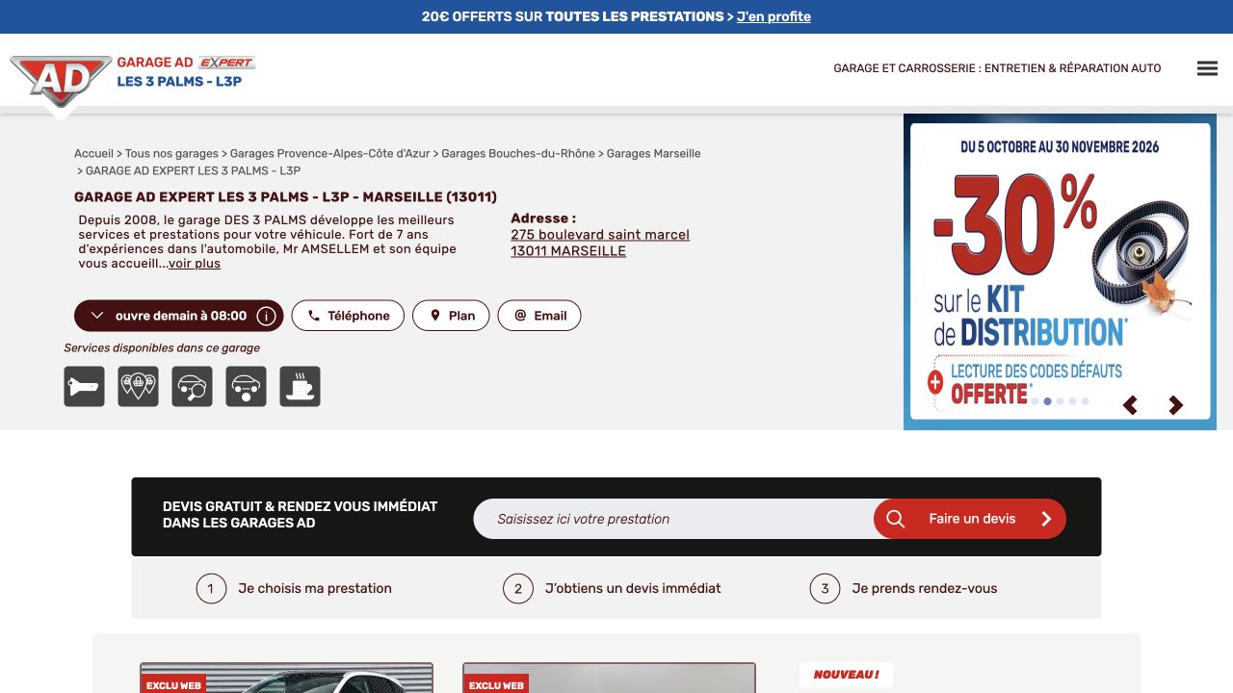
Task: Select the car with magnifier service icon
Action: click(x=193, y=387)
